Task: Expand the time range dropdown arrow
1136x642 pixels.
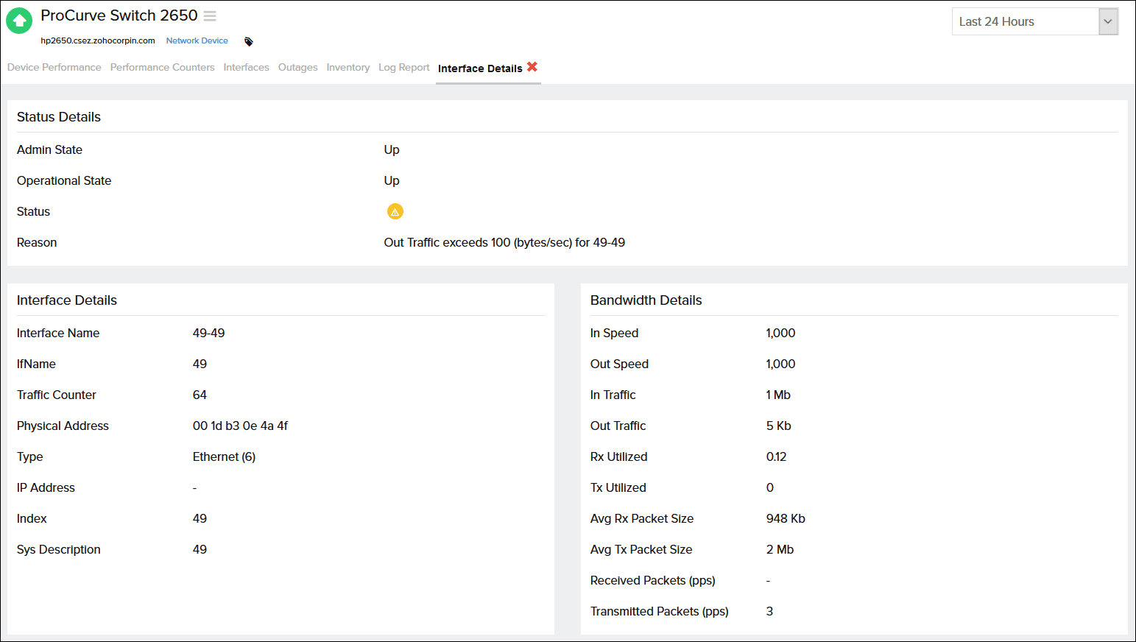Action: point(1108,22)
